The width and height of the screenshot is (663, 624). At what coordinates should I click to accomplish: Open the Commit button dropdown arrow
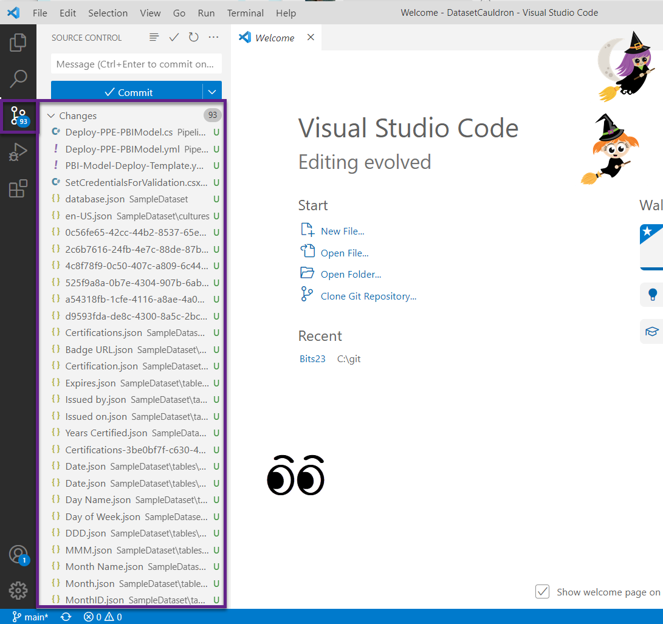tap(211, 92)
